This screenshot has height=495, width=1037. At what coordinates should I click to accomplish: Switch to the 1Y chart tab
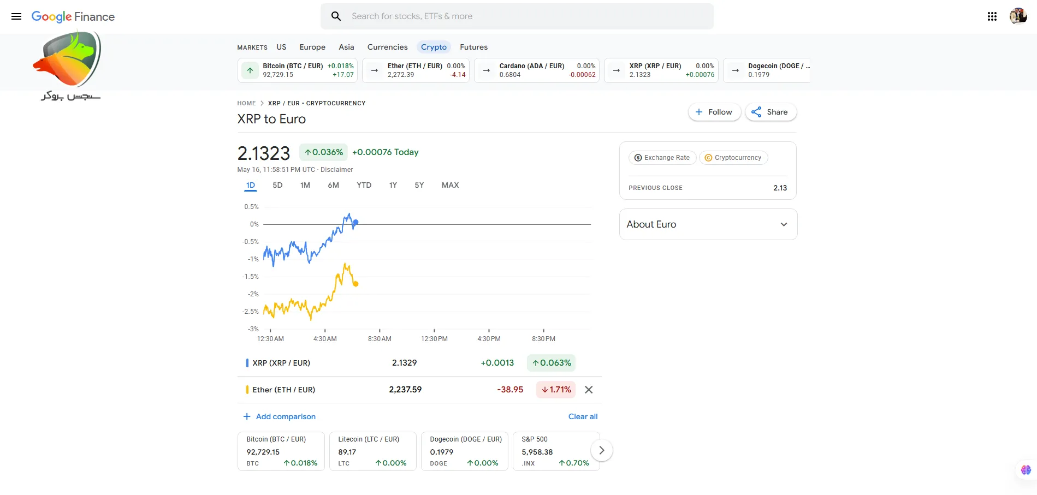click(x=393, y=185)
